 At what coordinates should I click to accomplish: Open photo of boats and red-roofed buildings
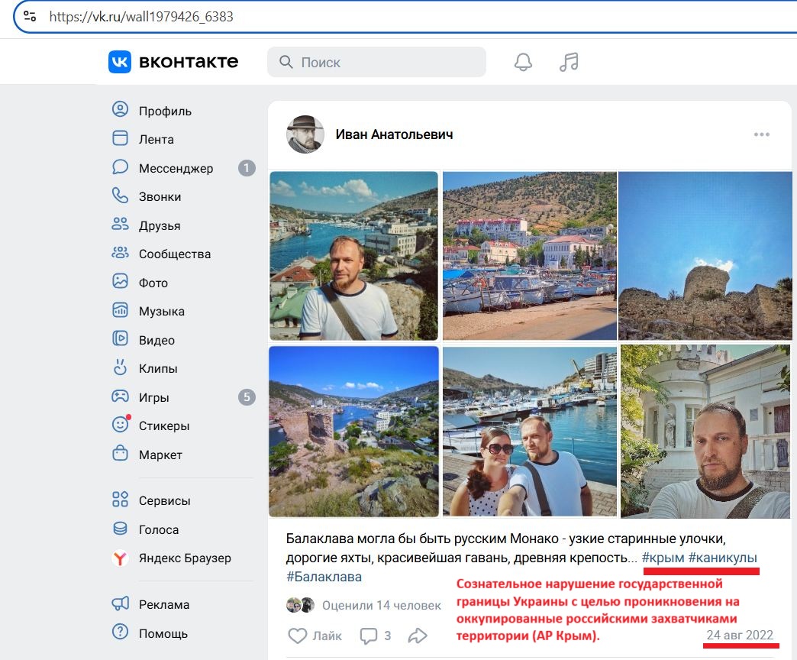tap(530, 256)
